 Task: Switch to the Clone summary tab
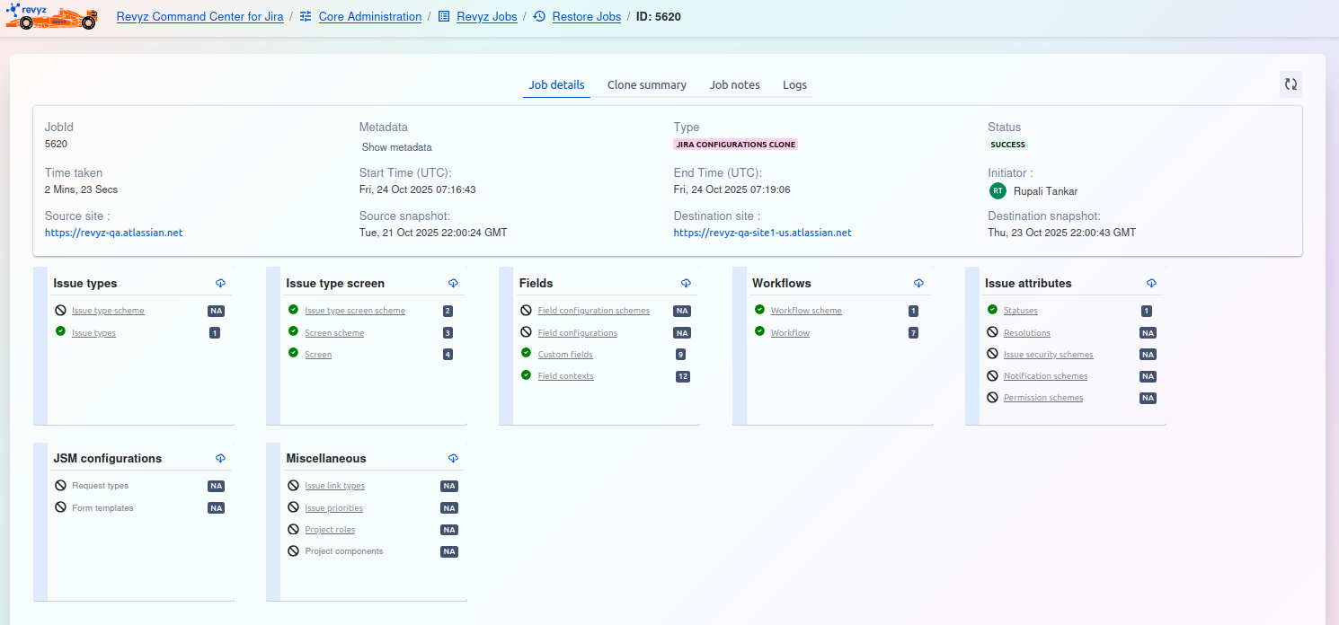click(x=646, y=85)
